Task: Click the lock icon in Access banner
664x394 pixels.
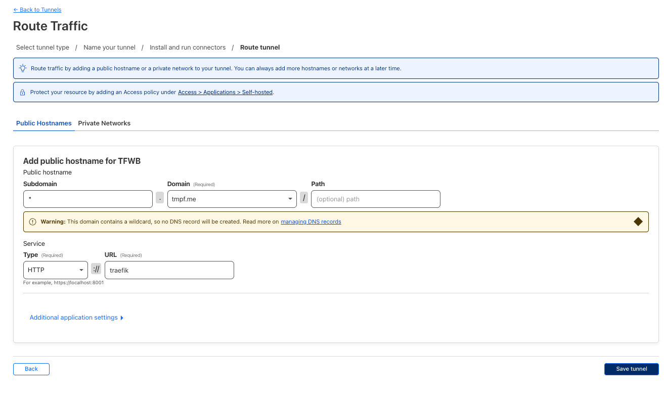Action: click(22, 93)
